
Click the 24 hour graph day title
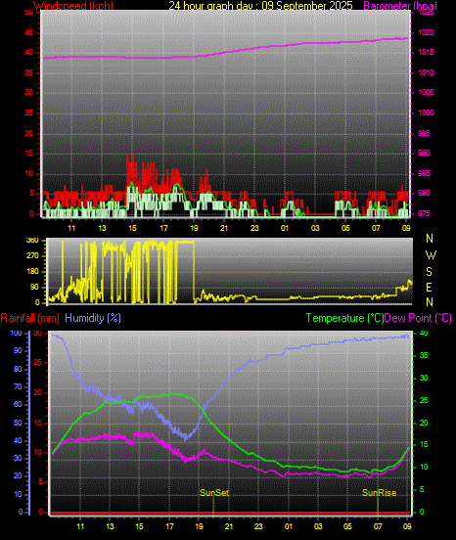click(260, 6)
